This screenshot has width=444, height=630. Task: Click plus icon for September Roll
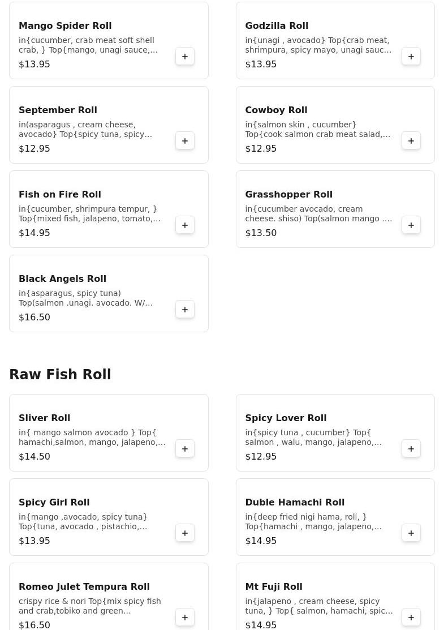pyautogui.click(x=185, y=141)
